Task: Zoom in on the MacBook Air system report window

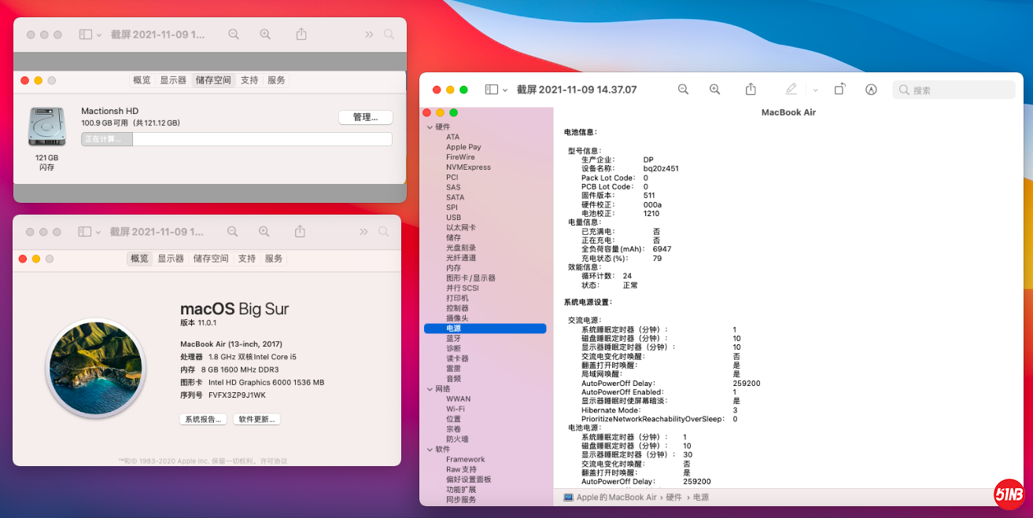Action: point(714,90)
